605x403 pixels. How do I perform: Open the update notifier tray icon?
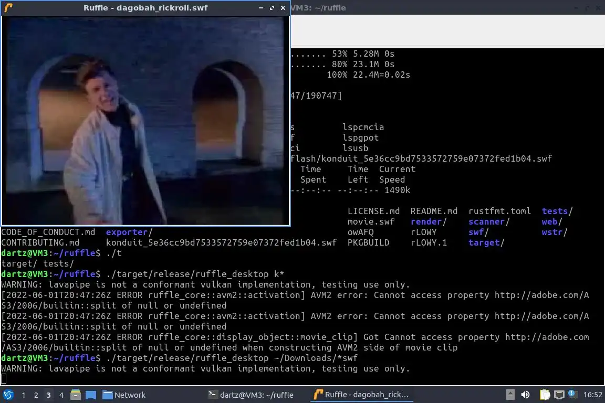(572, 394)
